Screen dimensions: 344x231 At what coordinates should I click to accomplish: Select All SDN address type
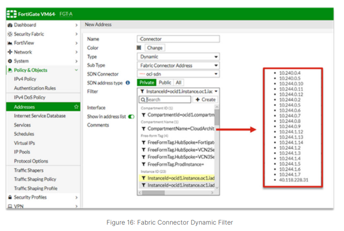178,82
